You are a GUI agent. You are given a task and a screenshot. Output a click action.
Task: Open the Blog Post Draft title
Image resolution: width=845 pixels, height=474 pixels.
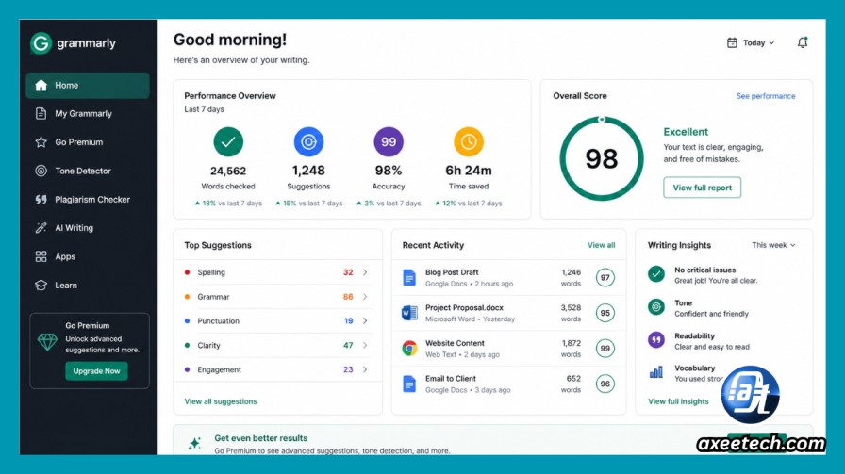[452, 272]
